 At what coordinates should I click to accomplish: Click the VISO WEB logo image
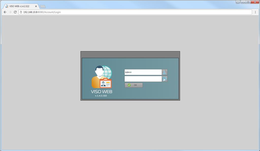[102, 77]
